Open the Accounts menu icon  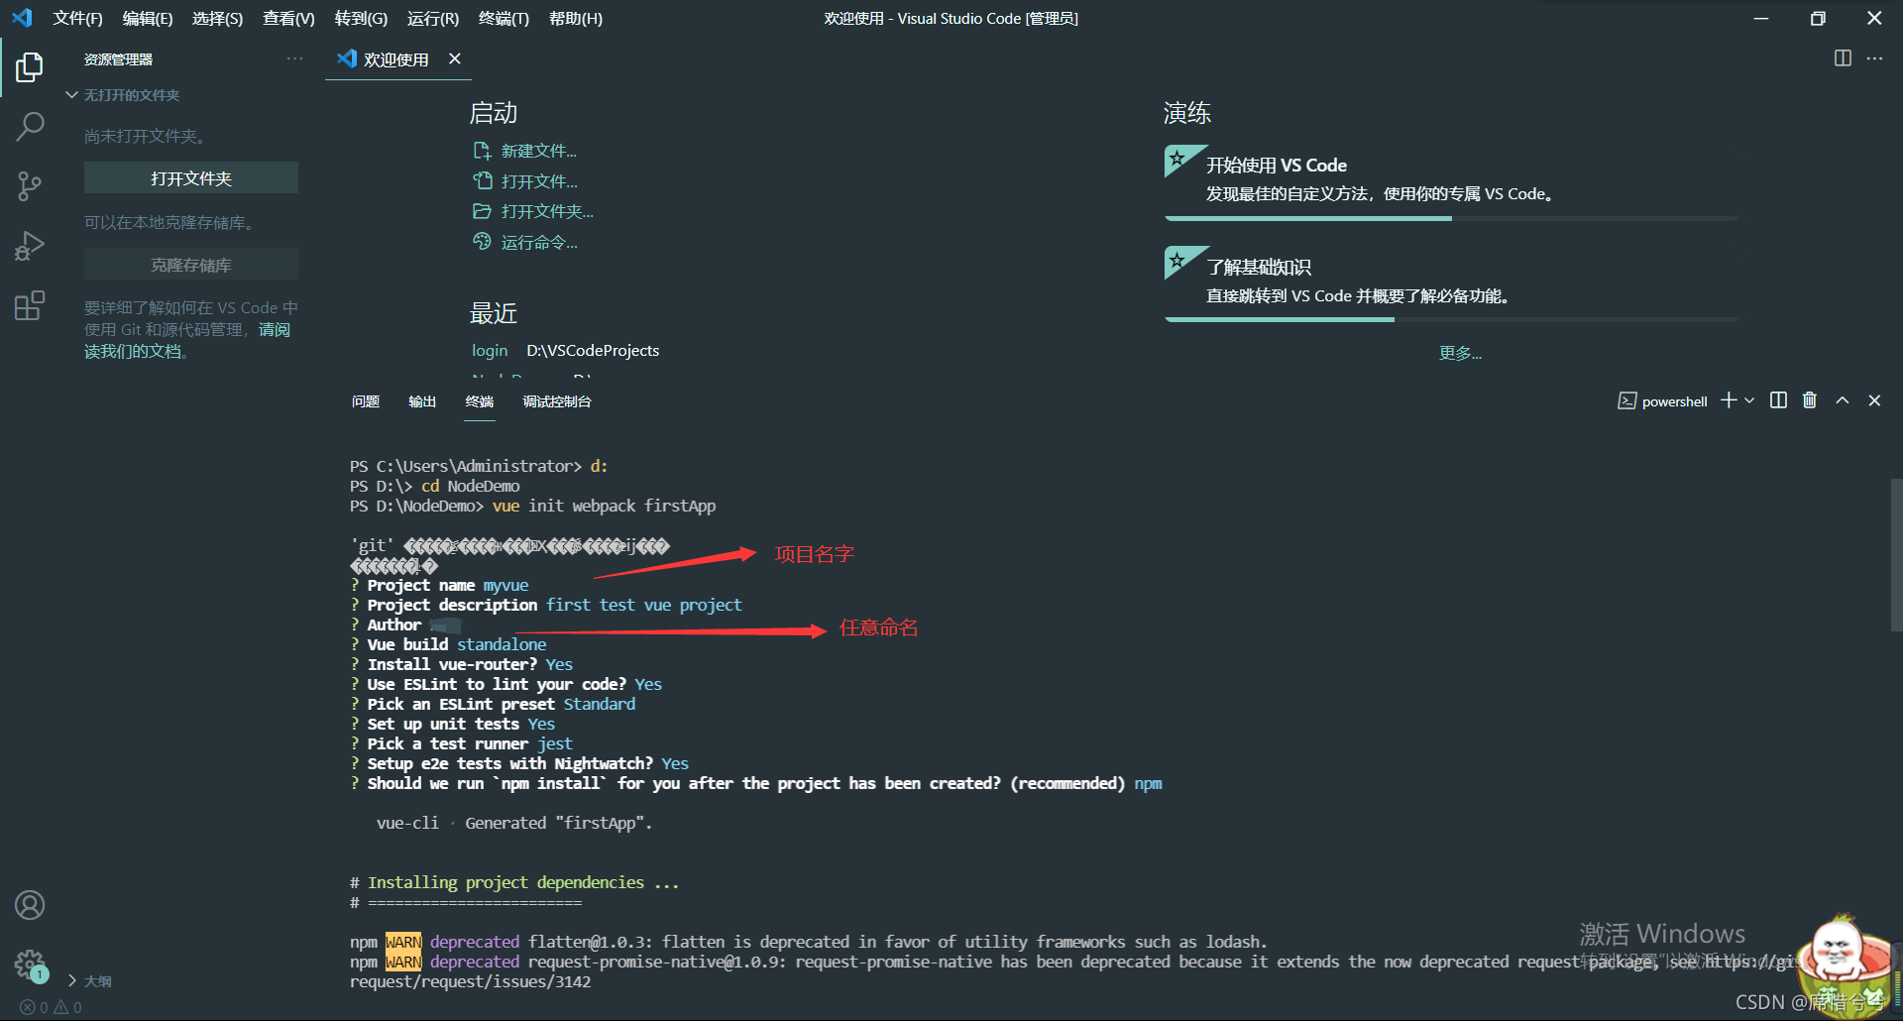[x=30, y=905]
